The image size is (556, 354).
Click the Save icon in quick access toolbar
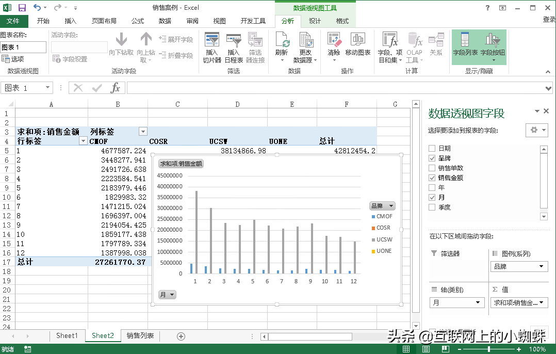pyautogui.click(x=22, y=7)
